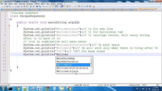This screenshot has width=162, height=91.
Task: Click the New file toolbar icon
Action: coord(2,6)
